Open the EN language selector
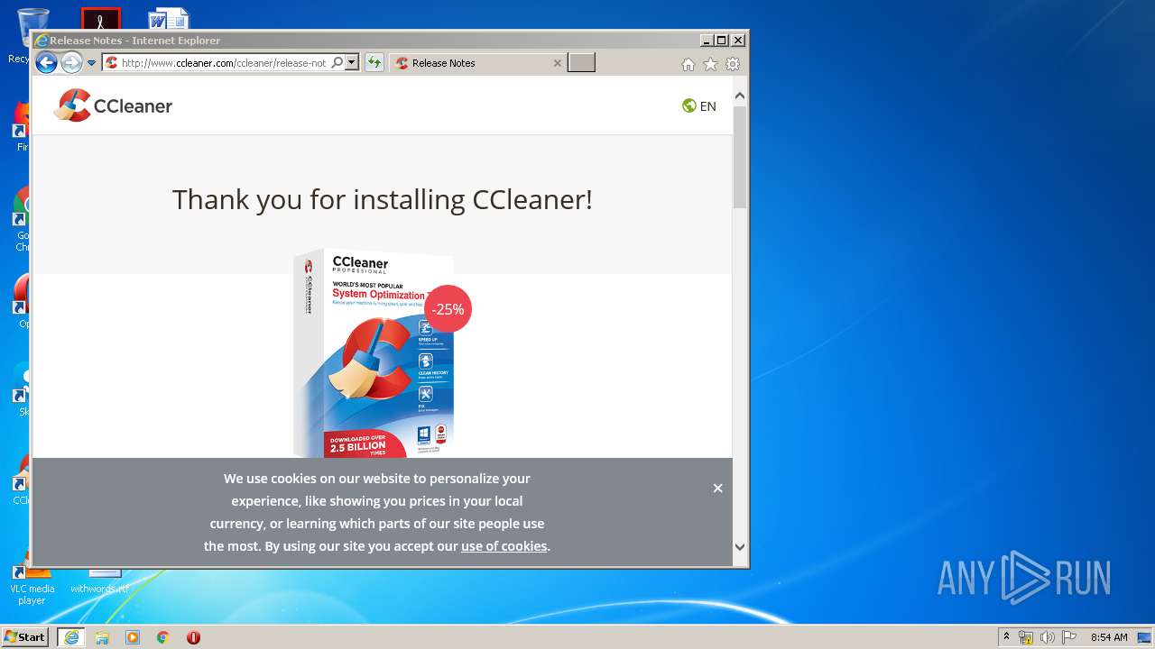Image resolution: width=1155 pixels, height=649 pixels. click(x=699, y=105)
